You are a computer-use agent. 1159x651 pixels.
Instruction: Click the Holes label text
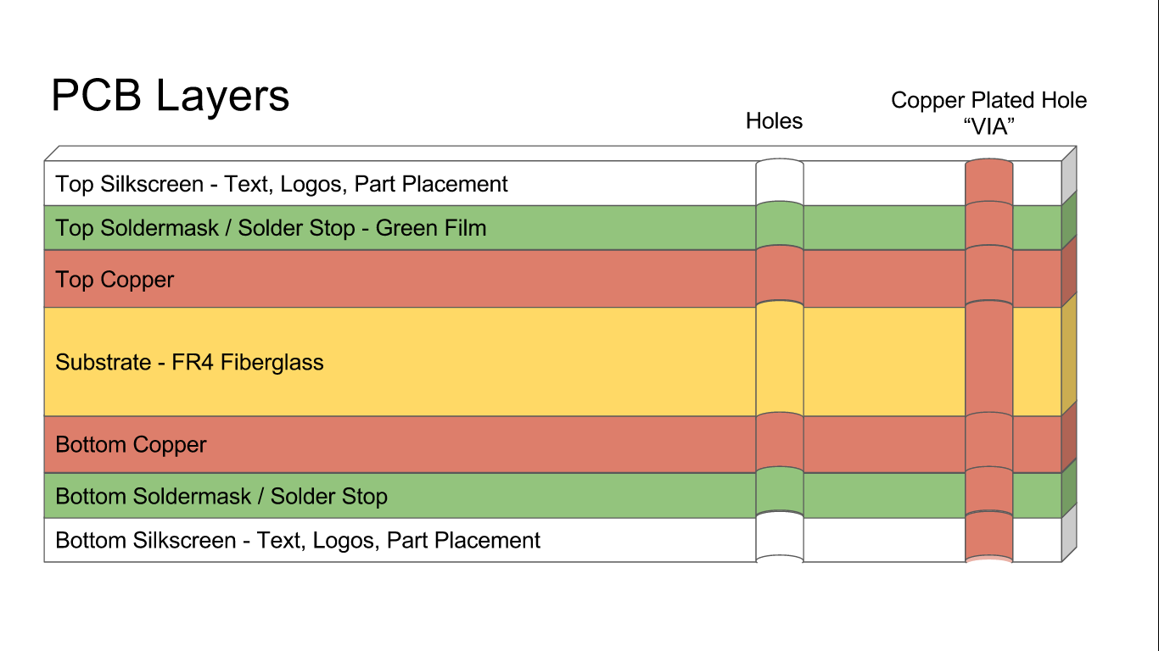[x=774, y=121]
